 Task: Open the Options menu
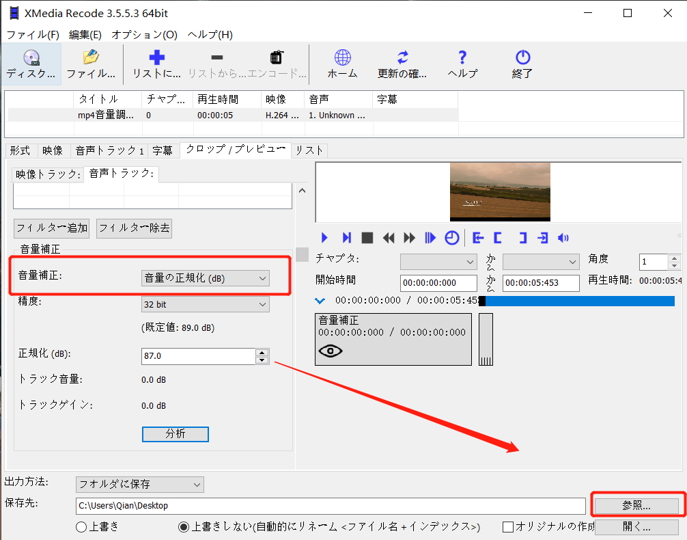coord(144,34)
